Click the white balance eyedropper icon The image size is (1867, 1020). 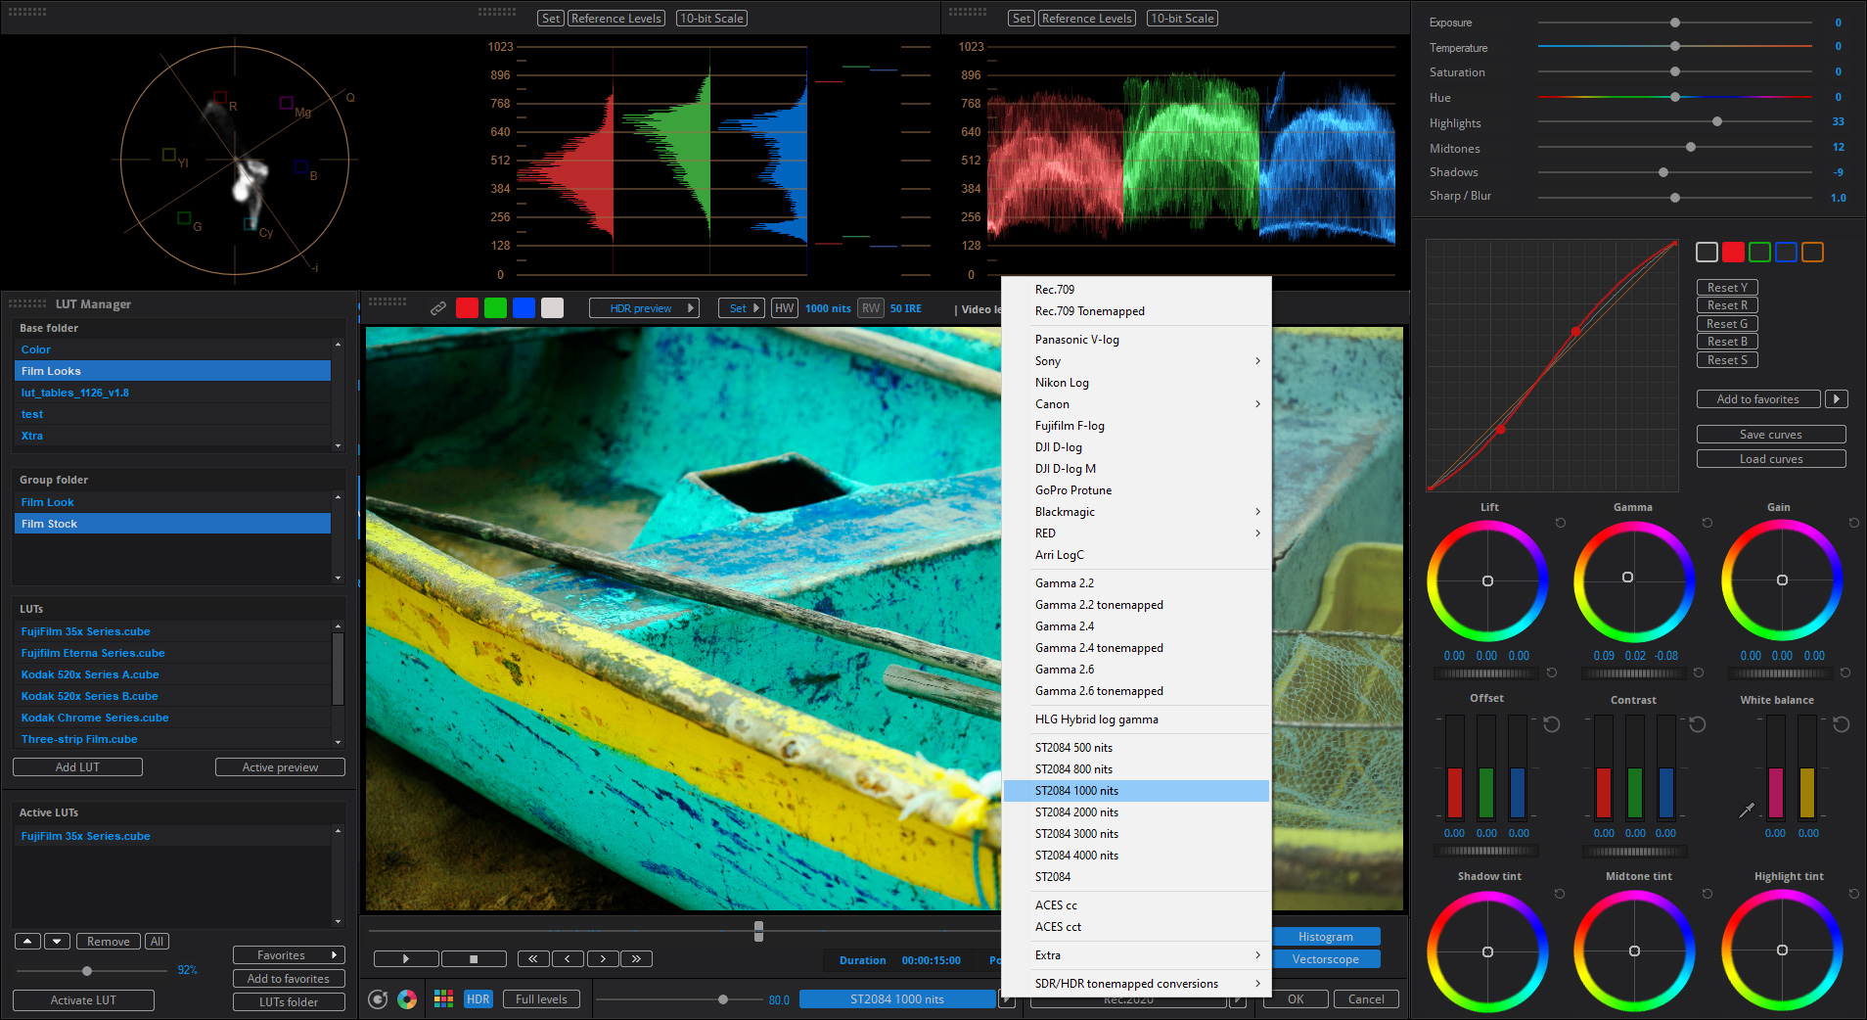tap(1747, 810)
